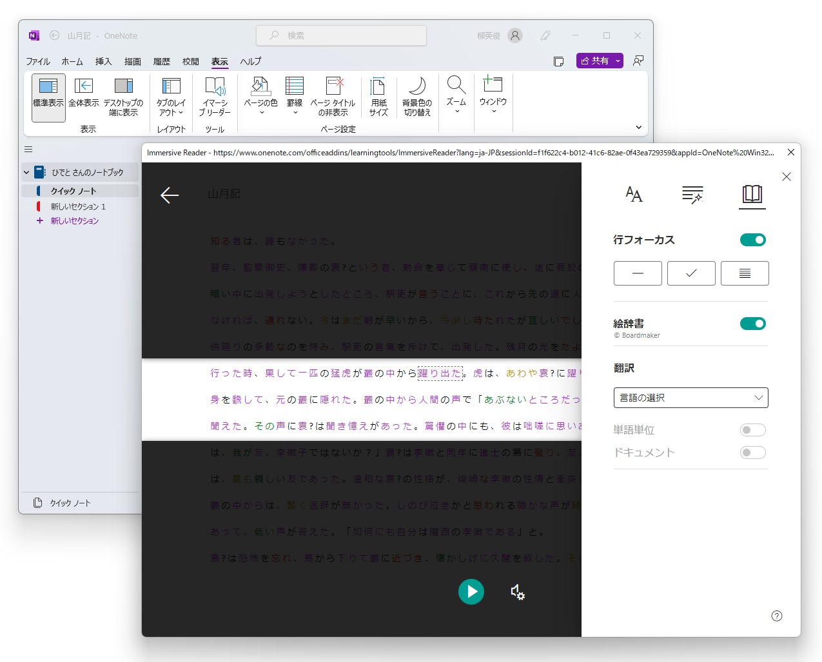Open grammar options in Immersive Reader
The width and height of the screenshot is (822, 662).
pos(692,195)
